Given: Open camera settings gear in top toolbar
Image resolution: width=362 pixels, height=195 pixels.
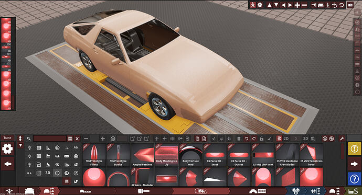Looking at the screenshot, I should tap(260, 5).
